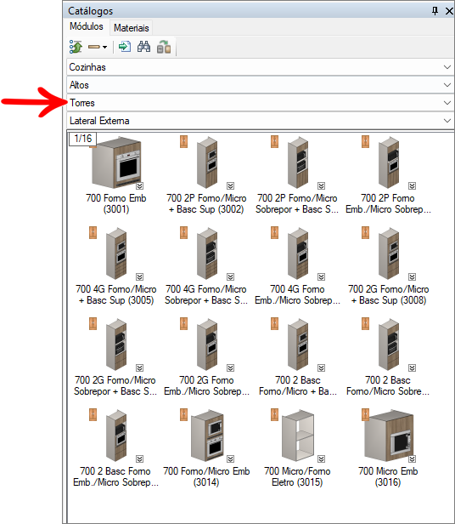455x524 pixels.
Task: Click door icon of 700 2P Forno Emb./Micro item
Action: (x=366, y=142)
